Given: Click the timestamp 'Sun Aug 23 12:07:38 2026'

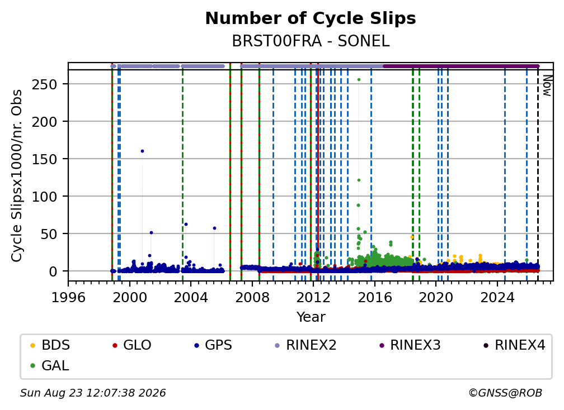Looking at the screenshot, I should (93, 393).
